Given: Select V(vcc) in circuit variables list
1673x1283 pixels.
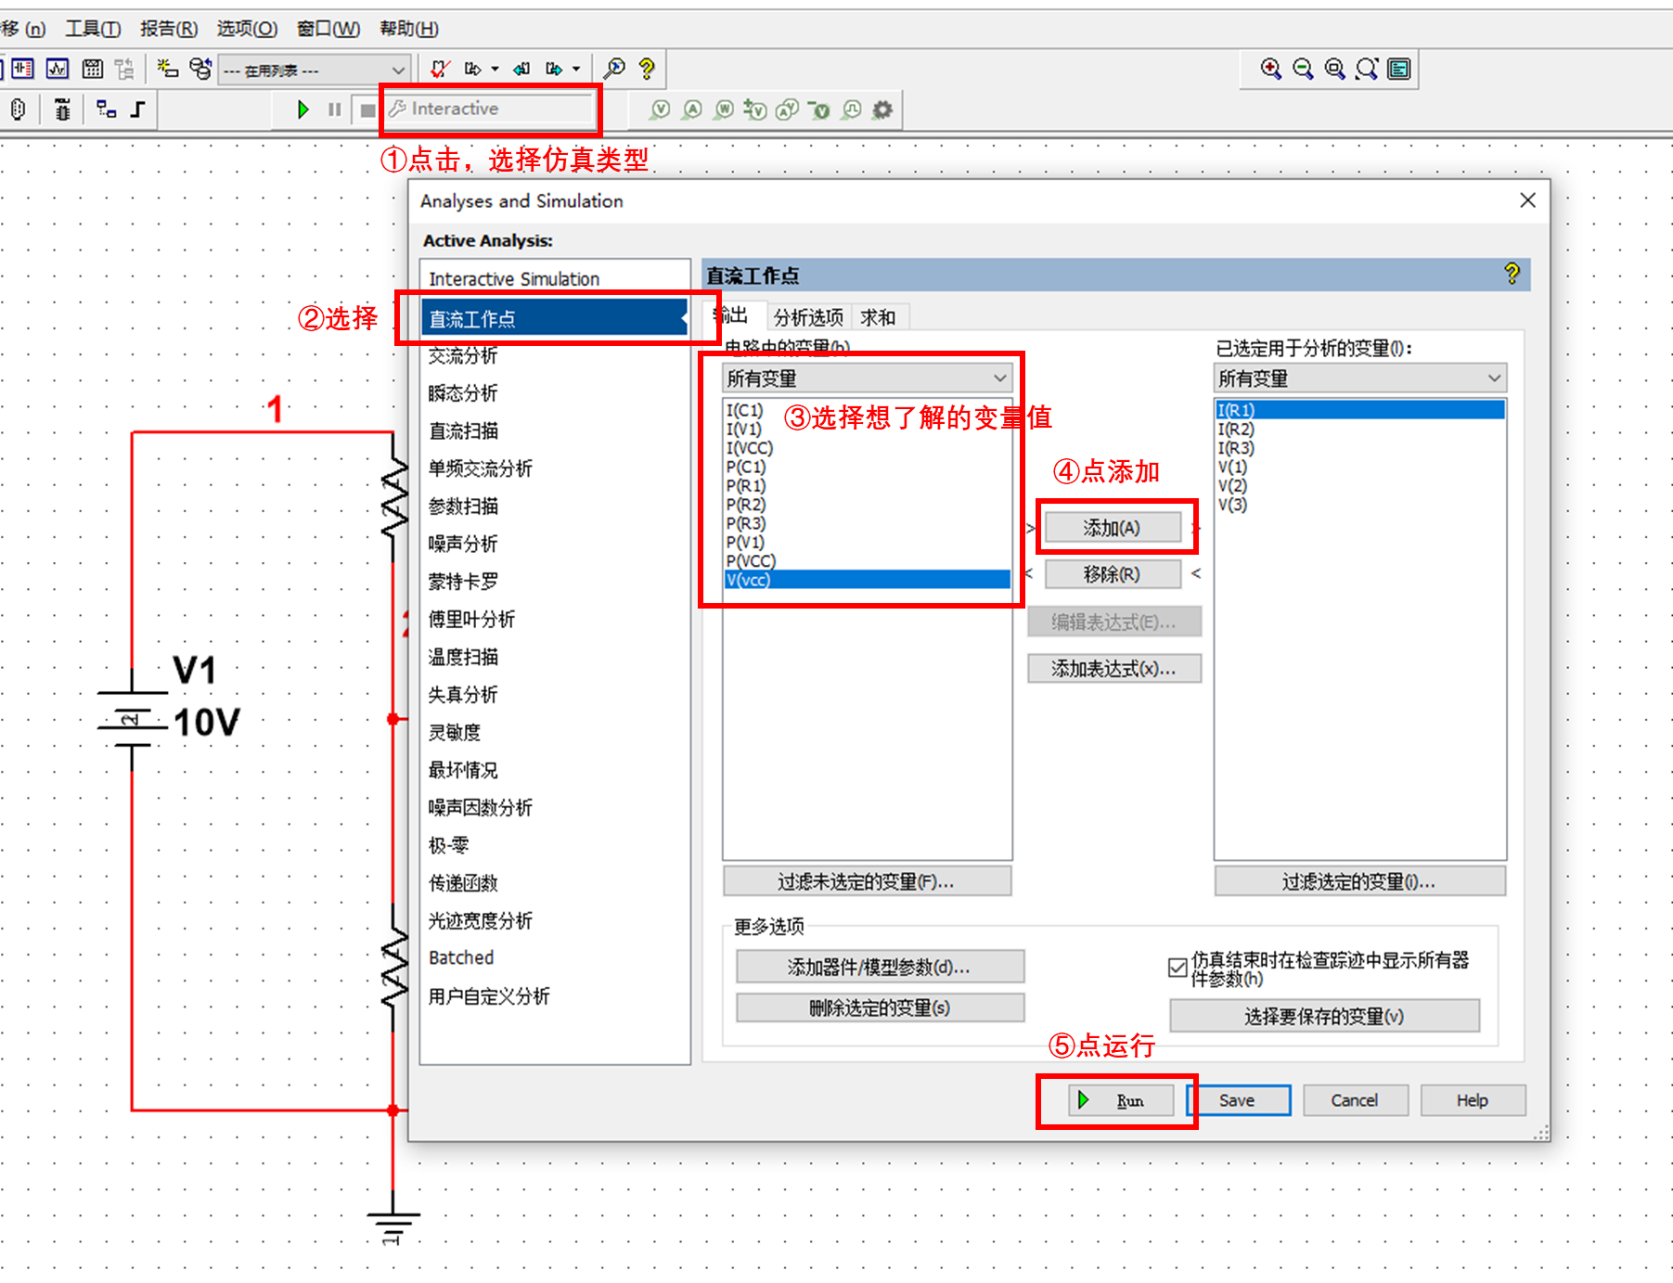Looking at the screenshot, I should point(867,580).
